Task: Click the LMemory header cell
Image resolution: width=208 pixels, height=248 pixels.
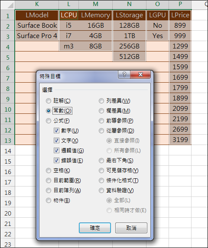Action: click(95, 15)
